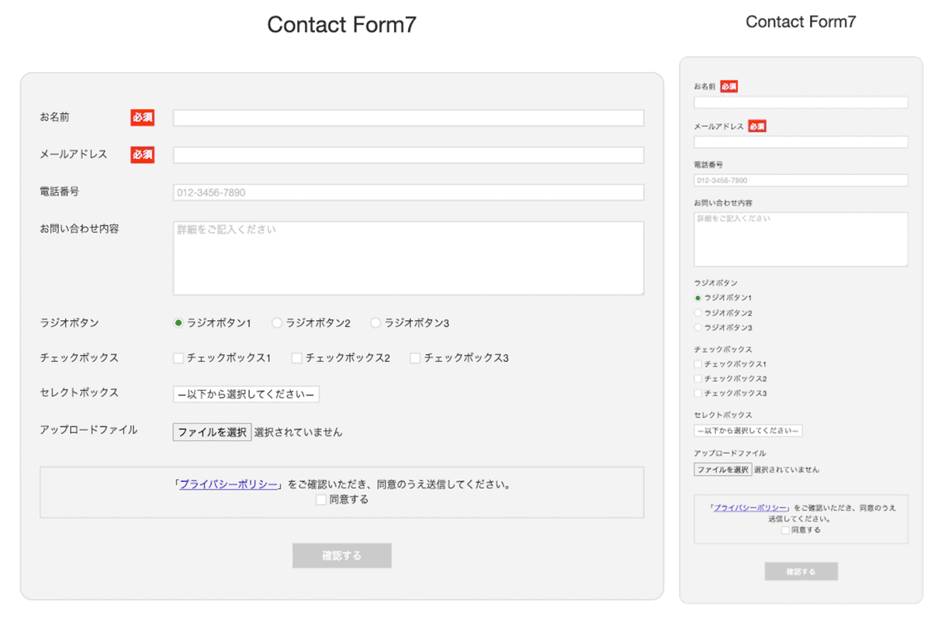The width and height of the screenshot is (931, 620).
Task: Check チェックボックス2 in the narrow form
Action: 698,378
